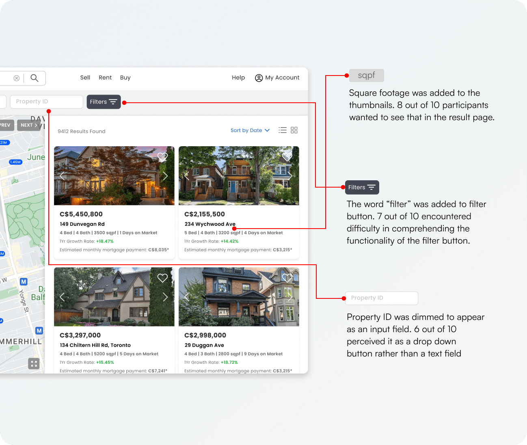Viewport: 527px width, 445px height.
Task: Click the annotation Filters button sample
Action: 362,187
